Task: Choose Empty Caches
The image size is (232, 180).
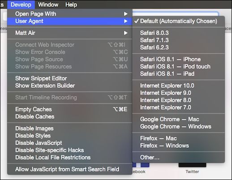Action: (69, 109)
